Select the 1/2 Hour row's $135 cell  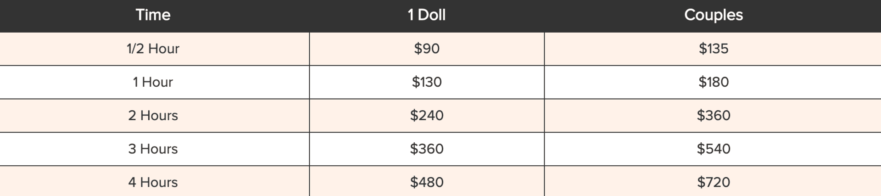click(x=713, y=49)
